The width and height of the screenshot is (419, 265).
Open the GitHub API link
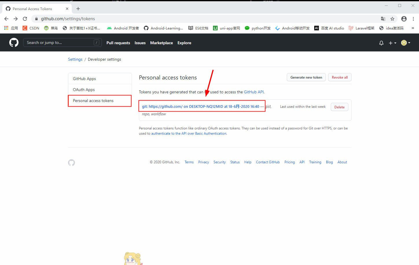[254, 92]
